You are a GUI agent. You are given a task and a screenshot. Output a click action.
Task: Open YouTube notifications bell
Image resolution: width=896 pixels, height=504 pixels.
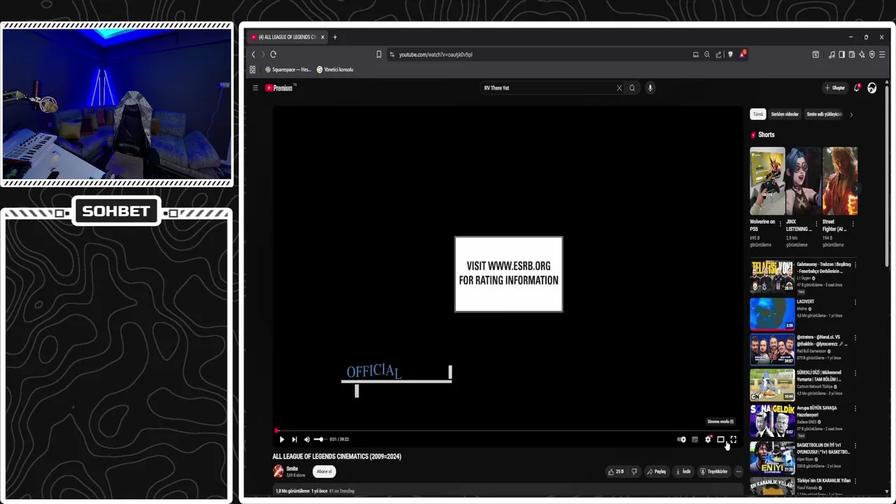[x=857, y=88]
